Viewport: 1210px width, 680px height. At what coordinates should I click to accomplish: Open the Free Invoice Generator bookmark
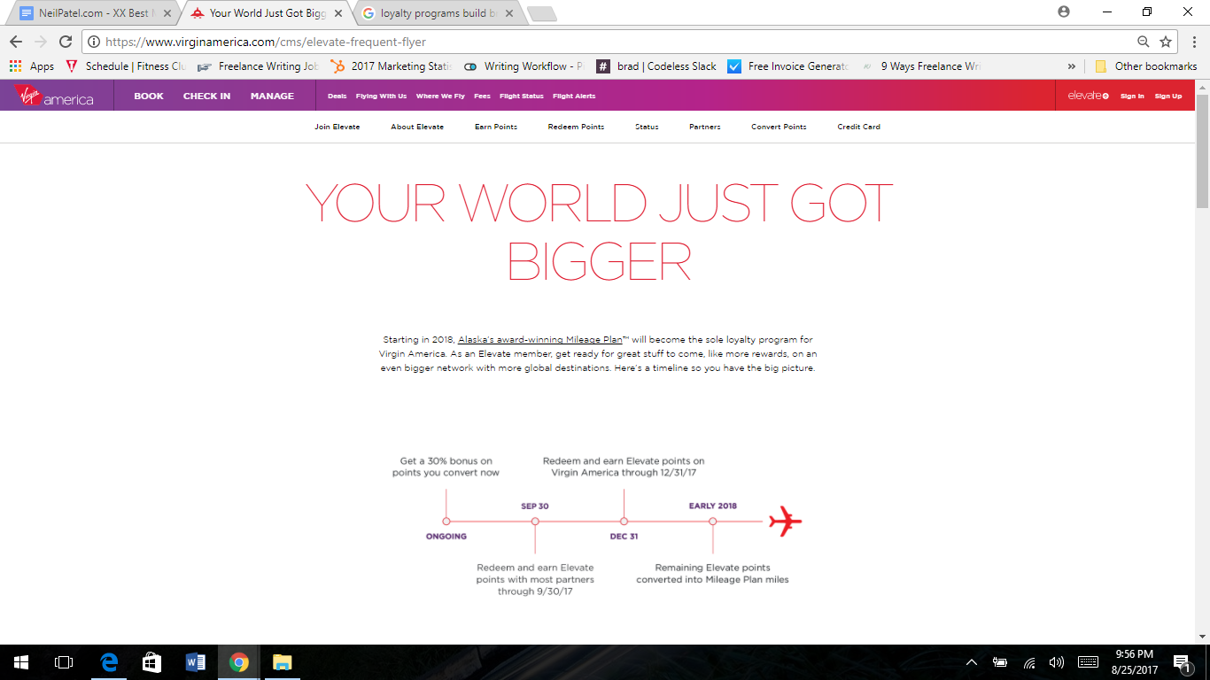pos(788,66)
